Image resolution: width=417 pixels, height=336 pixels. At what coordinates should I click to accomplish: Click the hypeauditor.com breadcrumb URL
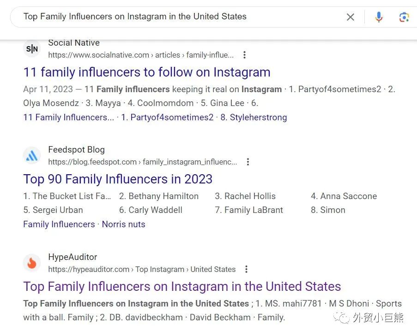pyautogui.click(x=141, y=269)
